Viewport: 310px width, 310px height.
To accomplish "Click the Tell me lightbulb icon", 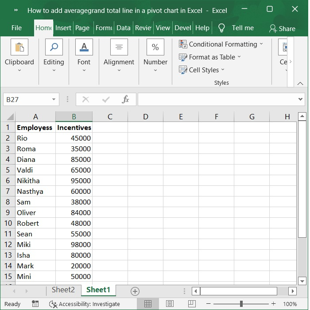I will (221, 28).
